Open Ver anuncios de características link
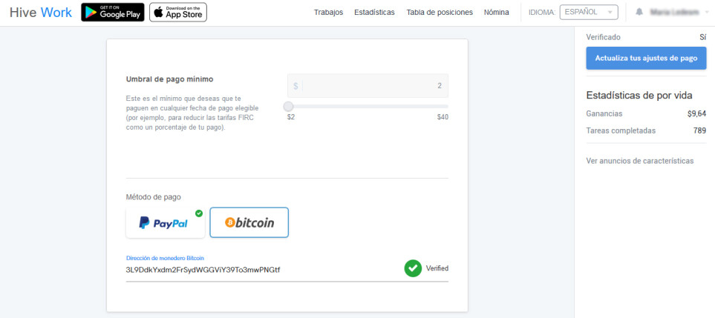Viewport: 715px width, 318px height. pyautogui.click(x=640, y=161)
